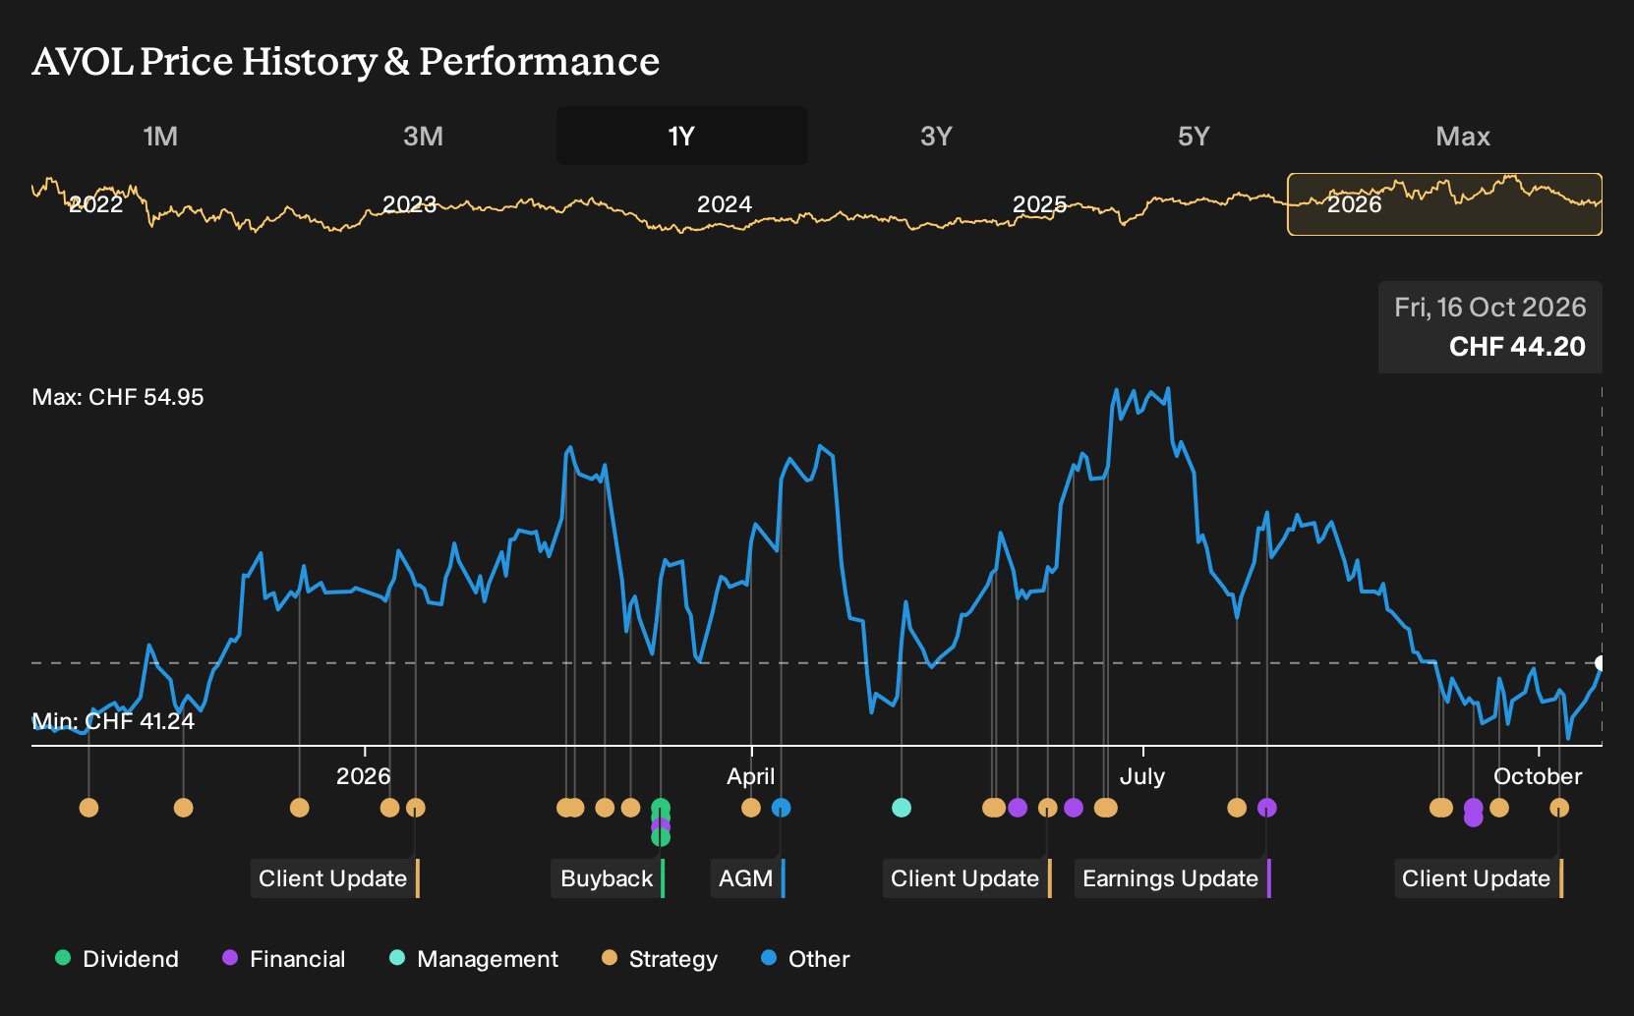Click the Strategy marker directly under April
Image resolution: width=1634 pixels, height=1016 pixels.
(x=751, y=808)
